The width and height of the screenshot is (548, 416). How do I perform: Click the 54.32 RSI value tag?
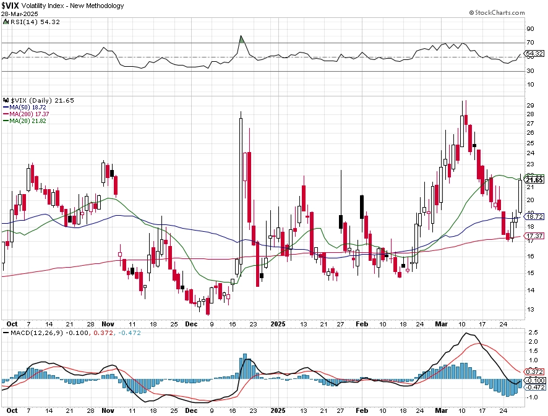click(535, 53)
